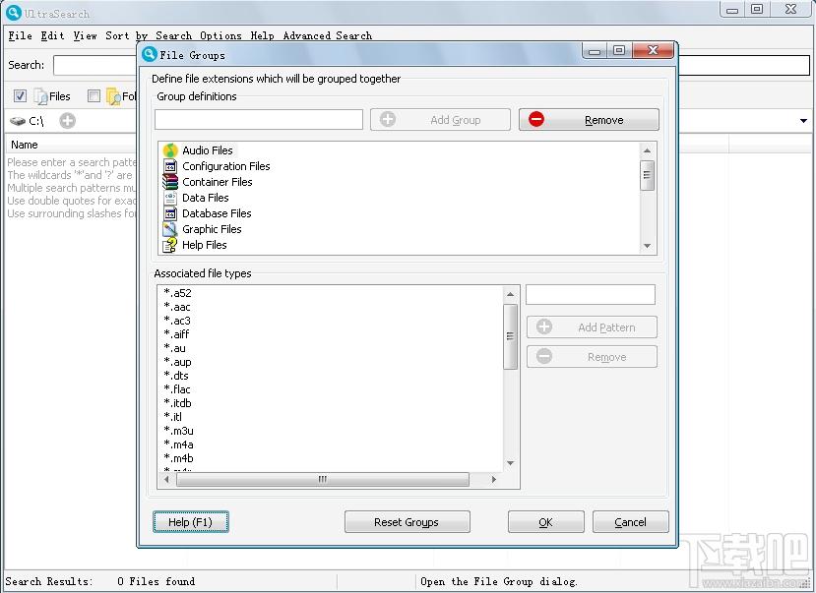Click the plus icon beside the C:\ drive

tap(68, 121)
